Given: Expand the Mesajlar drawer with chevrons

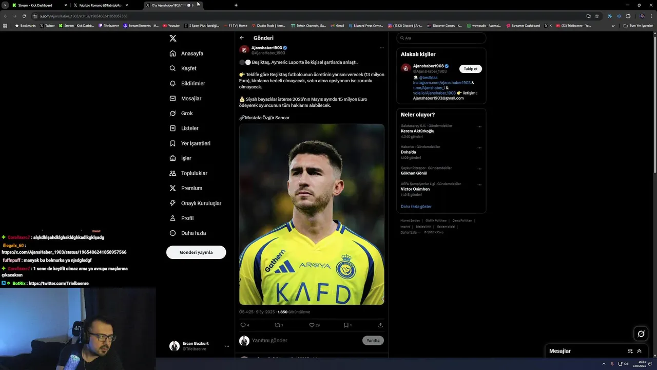Looking at the screenshot, I should pos(639,351).
